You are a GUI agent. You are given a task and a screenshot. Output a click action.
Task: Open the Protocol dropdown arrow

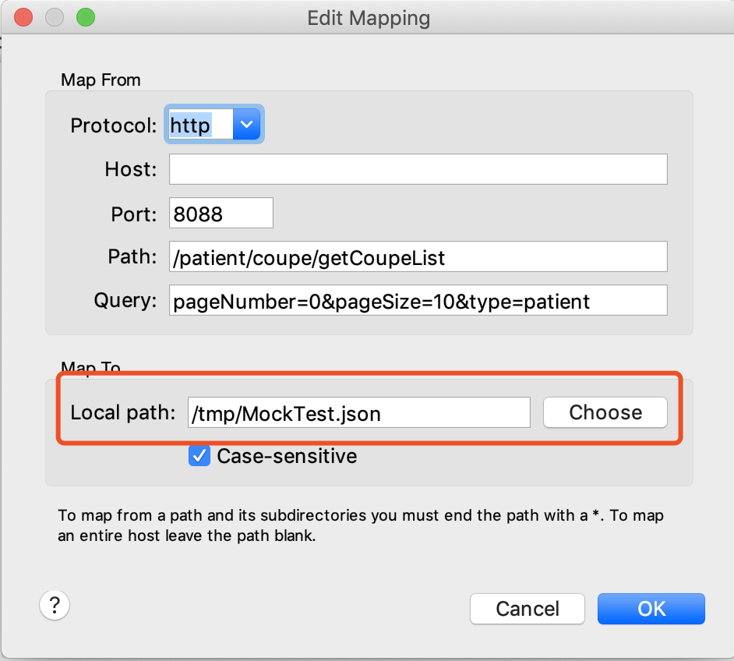246,125
